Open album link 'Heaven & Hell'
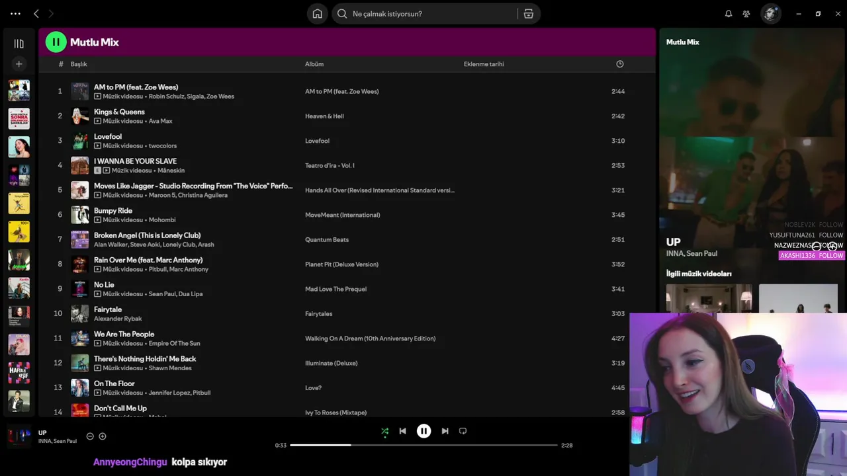The height and width of the screenshot is (476, 847). [x=324, y=116]
